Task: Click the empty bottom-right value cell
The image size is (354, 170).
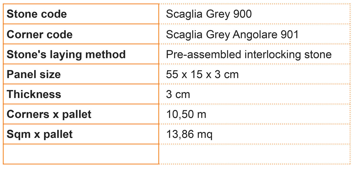Action: pyautogui.click(x=256, y=154)
